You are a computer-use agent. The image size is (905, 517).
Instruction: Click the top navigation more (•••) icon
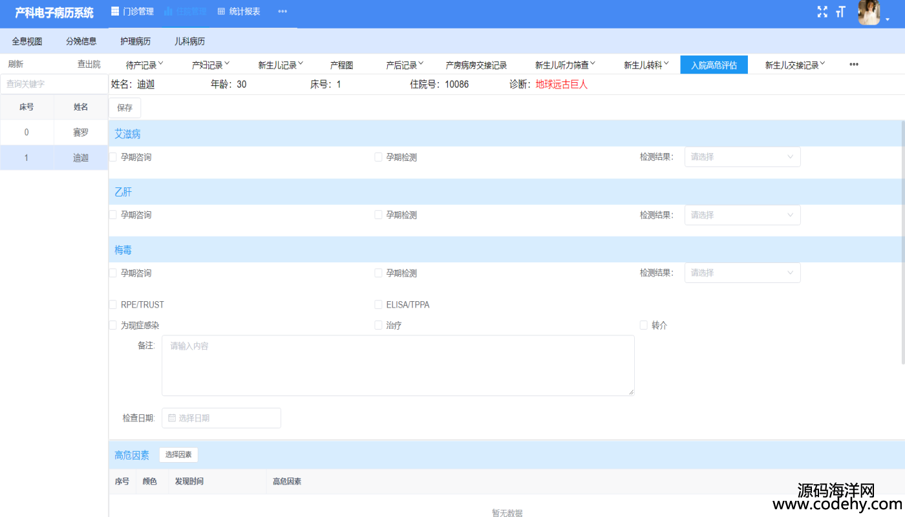click(x=282, y=11)
